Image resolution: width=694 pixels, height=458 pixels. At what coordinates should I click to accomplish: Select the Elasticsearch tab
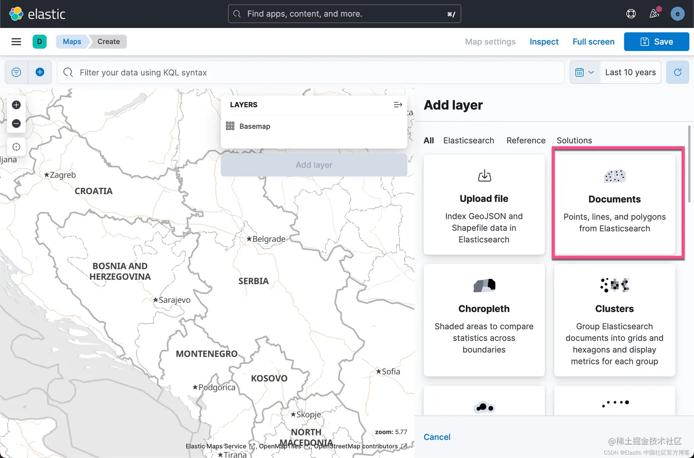point(469,140)
